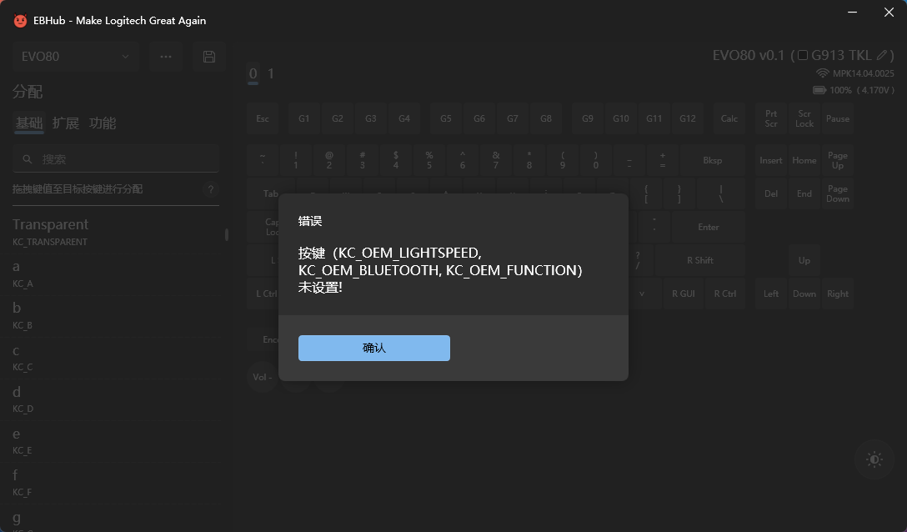Select the 基础 tab

tap(28, 123)
